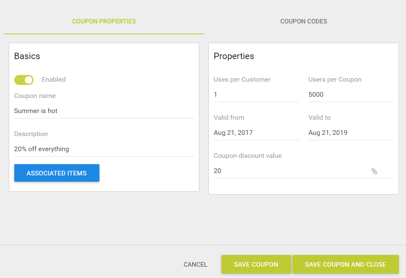This screenshot has width=406, height=278.
Task: Edit the Users per Coupon value 5000
Action: click(351, 95)
